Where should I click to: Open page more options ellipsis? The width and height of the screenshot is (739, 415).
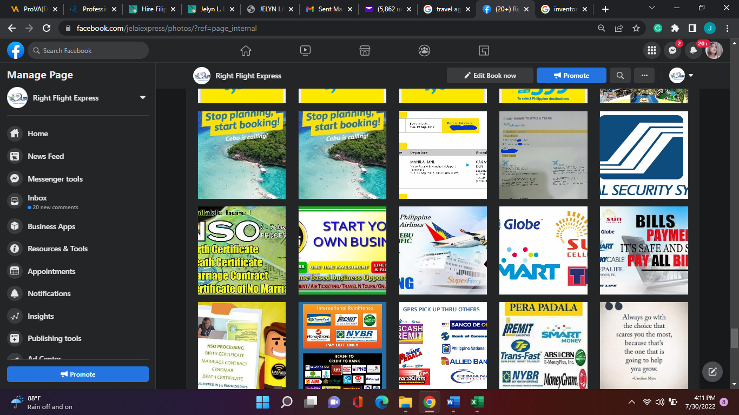tap(644, 76)
